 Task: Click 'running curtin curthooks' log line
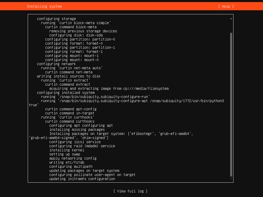68,117
